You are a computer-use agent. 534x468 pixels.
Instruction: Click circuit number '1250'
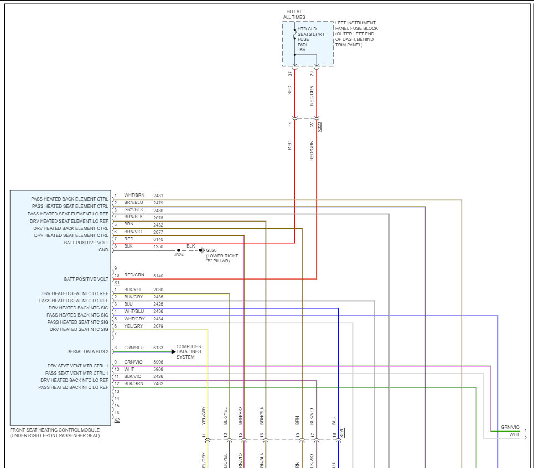158,246
